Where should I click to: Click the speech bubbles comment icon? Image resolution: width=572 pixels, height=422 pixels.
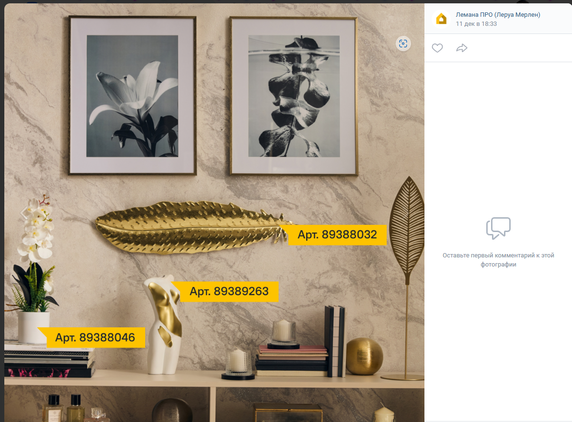[498, 228]
